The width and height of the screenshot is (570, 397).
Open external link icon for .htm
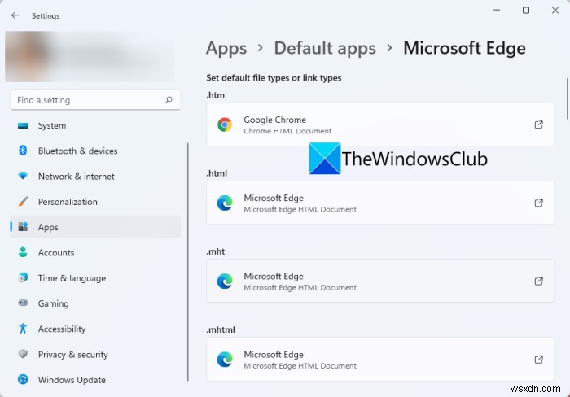coord(539,124)
